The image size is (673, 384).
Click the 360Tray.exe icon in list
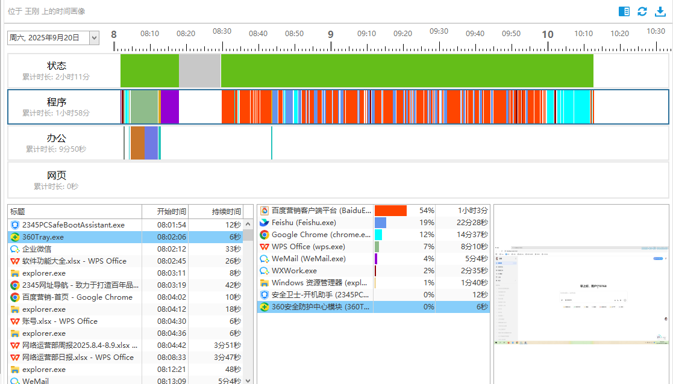(15, 237)
